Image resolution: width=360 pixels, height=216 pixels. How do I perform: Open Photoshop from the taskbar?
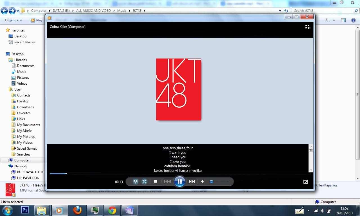tap(25, 210)
